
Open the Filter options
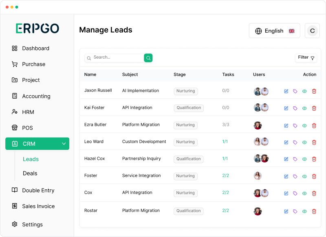tap(306, 58)
